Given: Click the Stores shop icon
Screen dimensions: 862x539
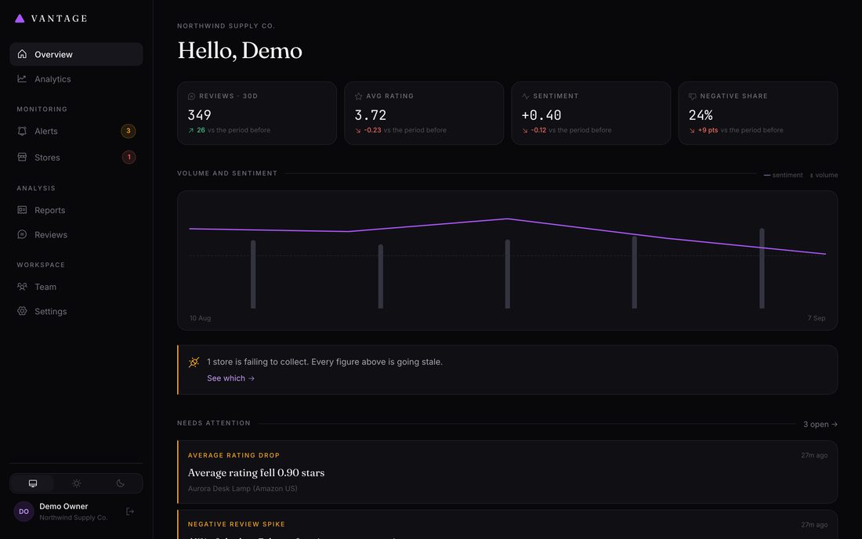Looking at the screenshot, I should point(22,157).
